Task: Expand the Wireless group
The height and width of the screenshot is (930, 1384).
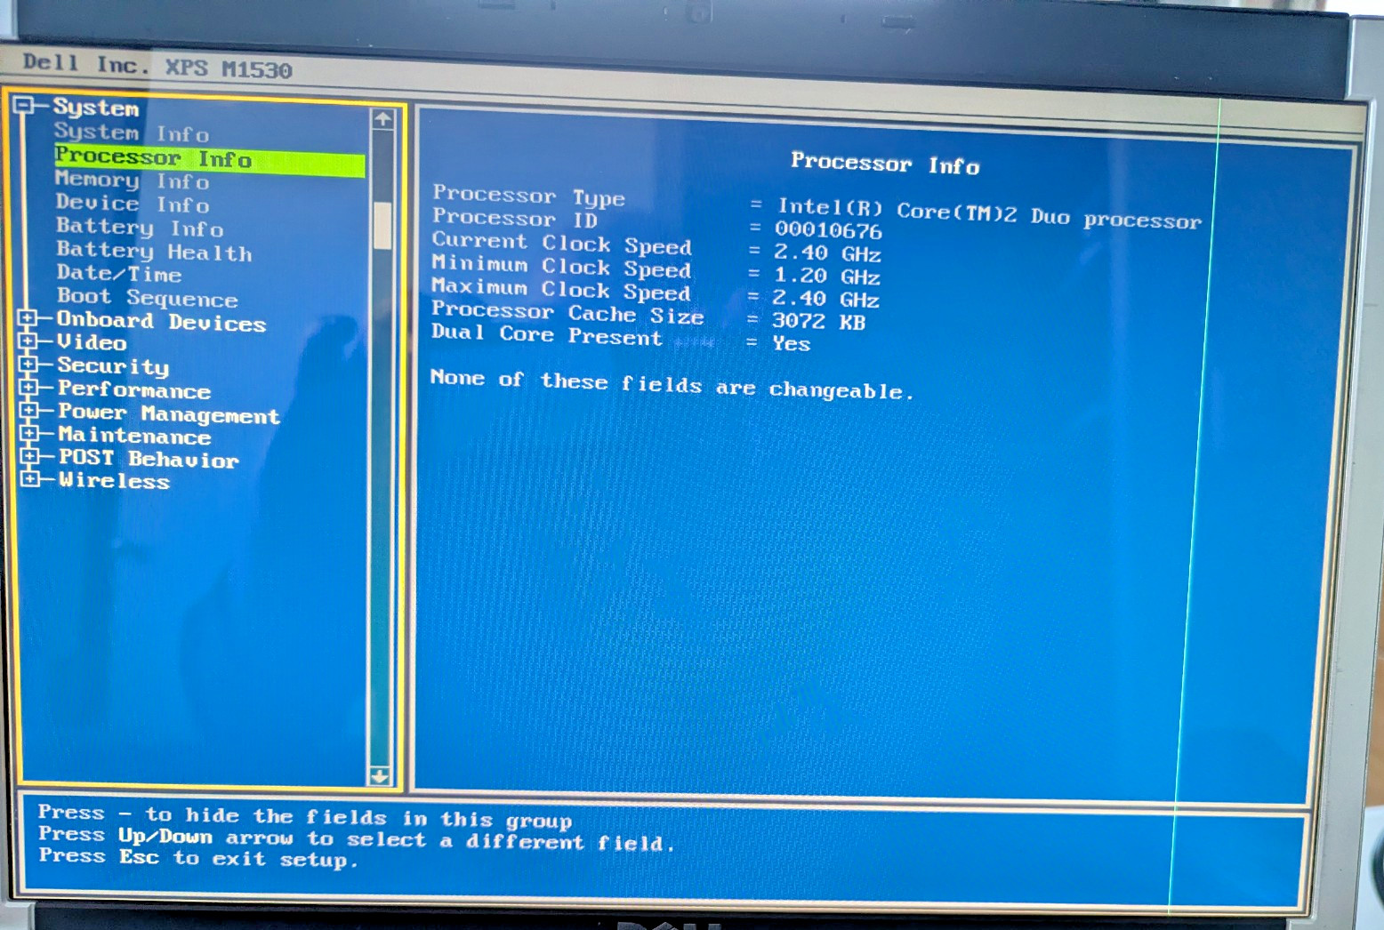Action: 30,478
